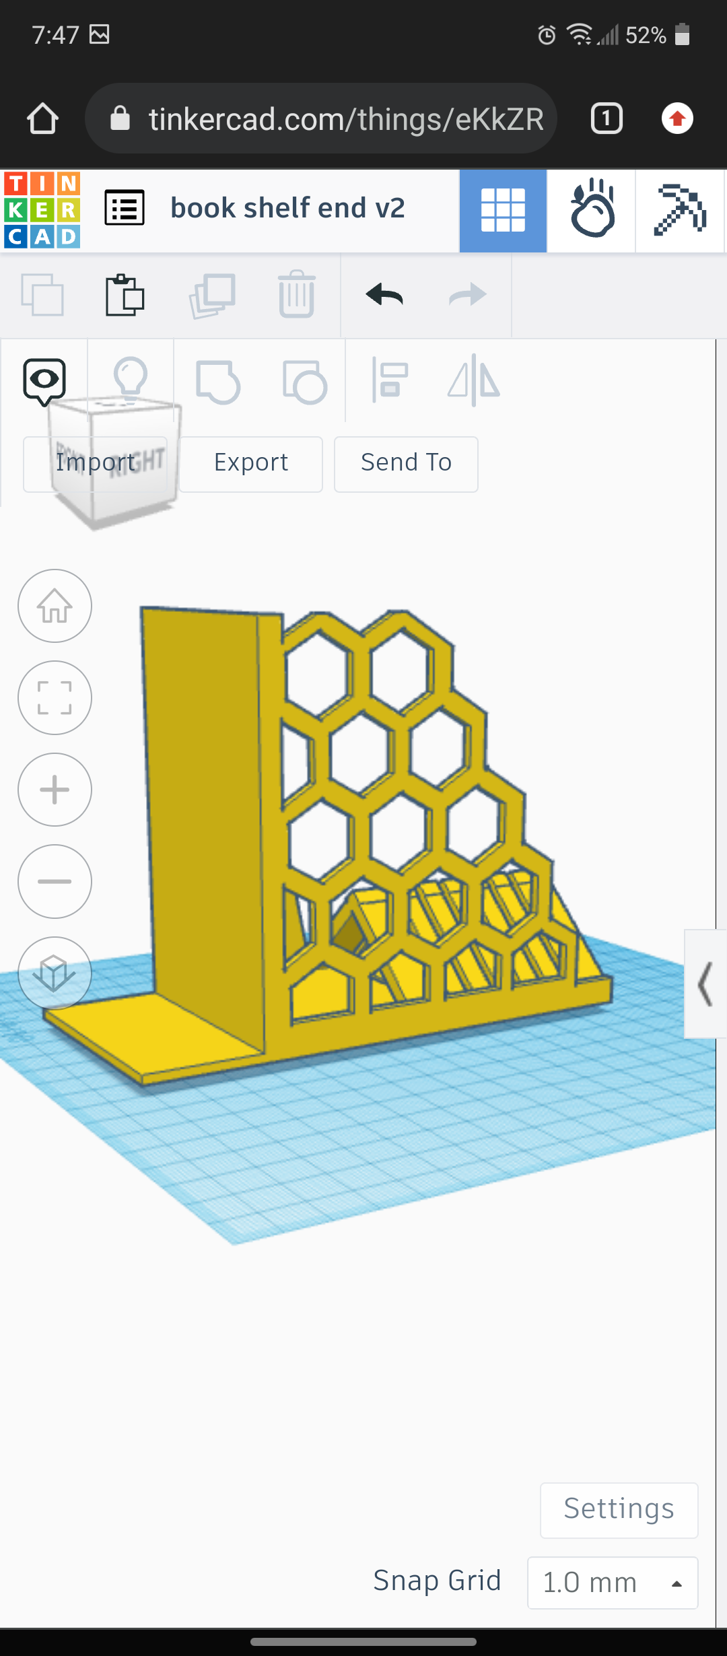Open the browser tab switcher
This screenshot has width=727, height=1656.
click(607, 118)
